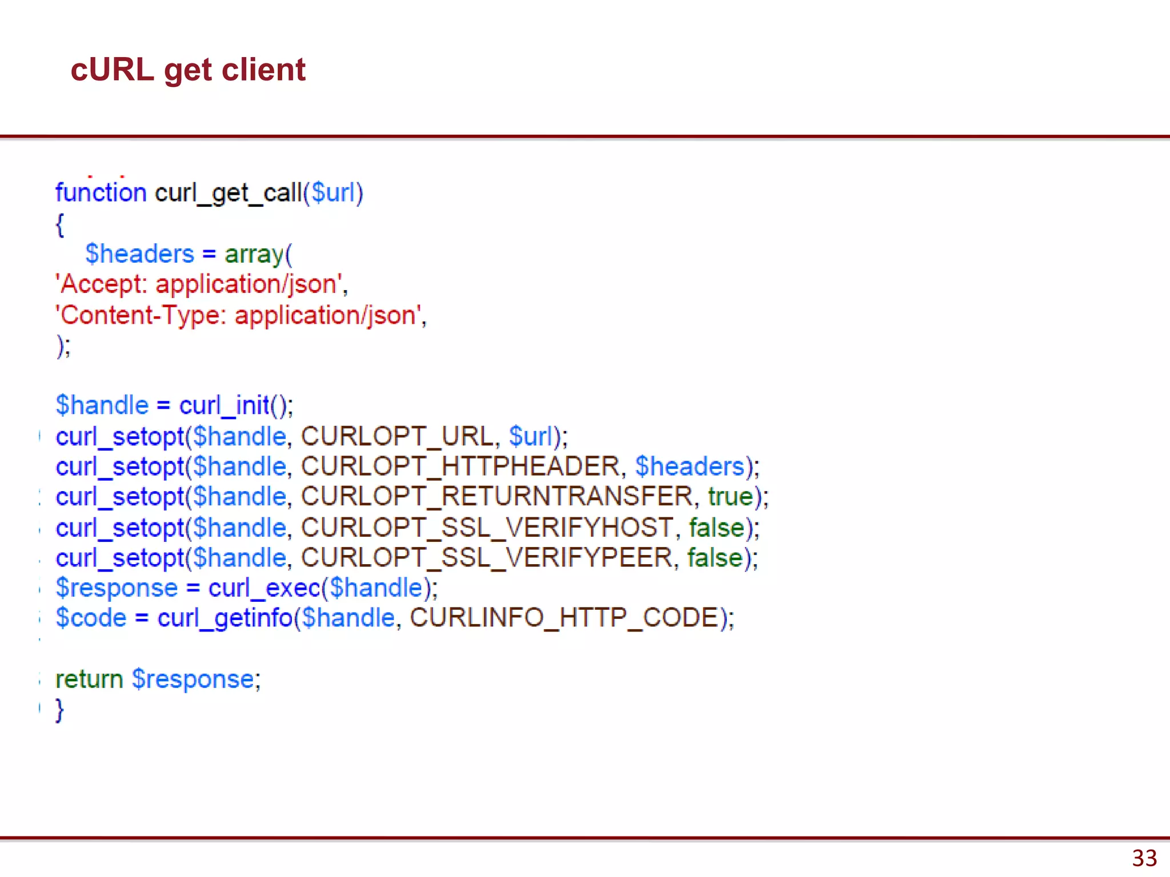The height and width of the screenshot is (877, 1170).
Task: Click the CURLINFO_HTTP_CODE constant
Action: pyautogui.click(x=564, y=618)
